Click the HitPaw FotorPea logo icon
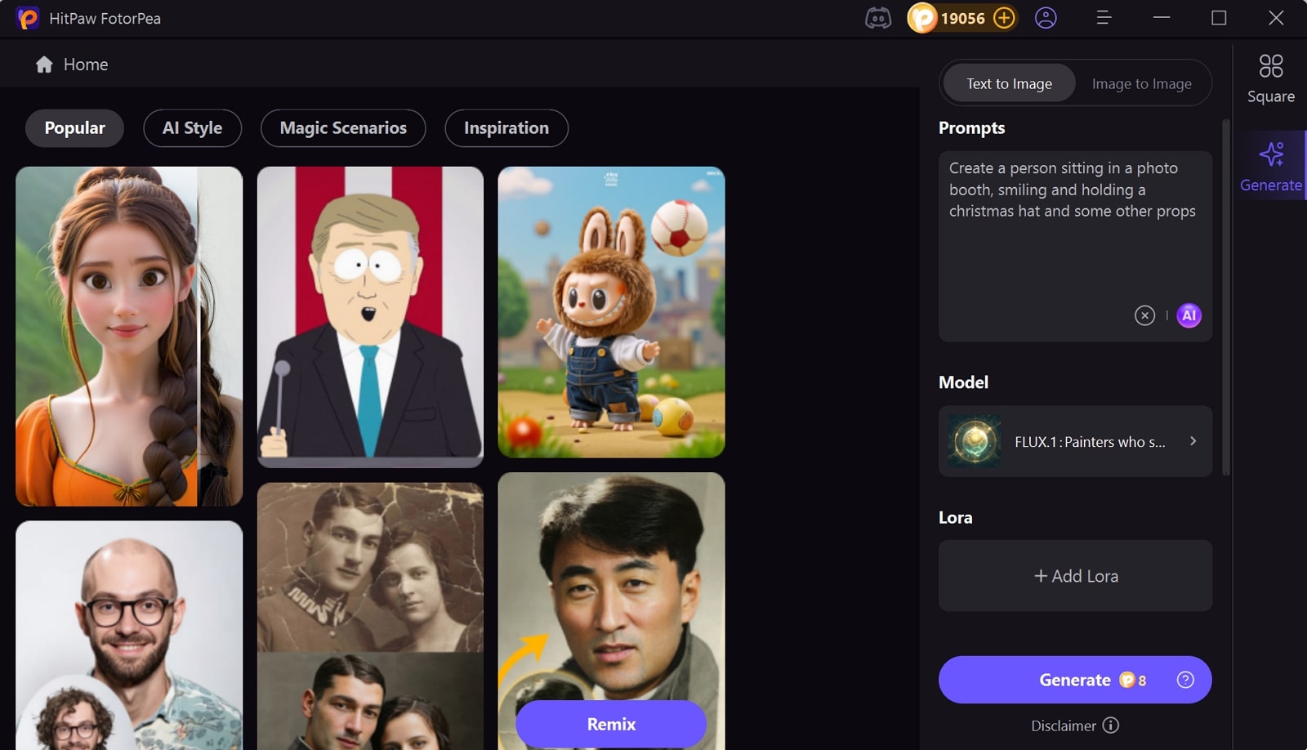This screenshot has height=750, width=1307. click(x=28, y=18)
